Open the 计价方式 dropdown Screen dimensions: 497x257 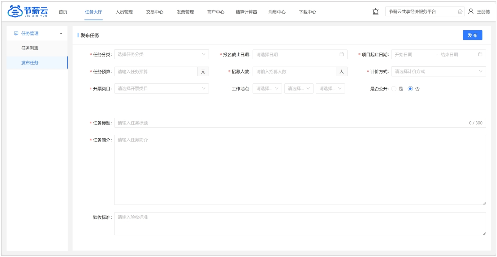[x=438, y=71]
